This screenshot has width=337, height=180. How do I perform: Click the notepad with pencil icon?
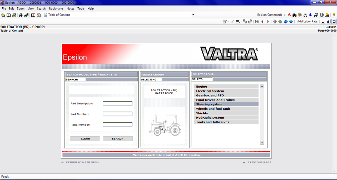(x=225, y=22)
